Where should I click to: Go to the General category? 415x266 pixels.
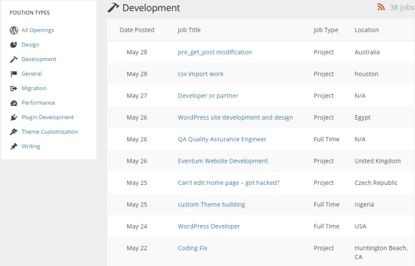point(32,73)
